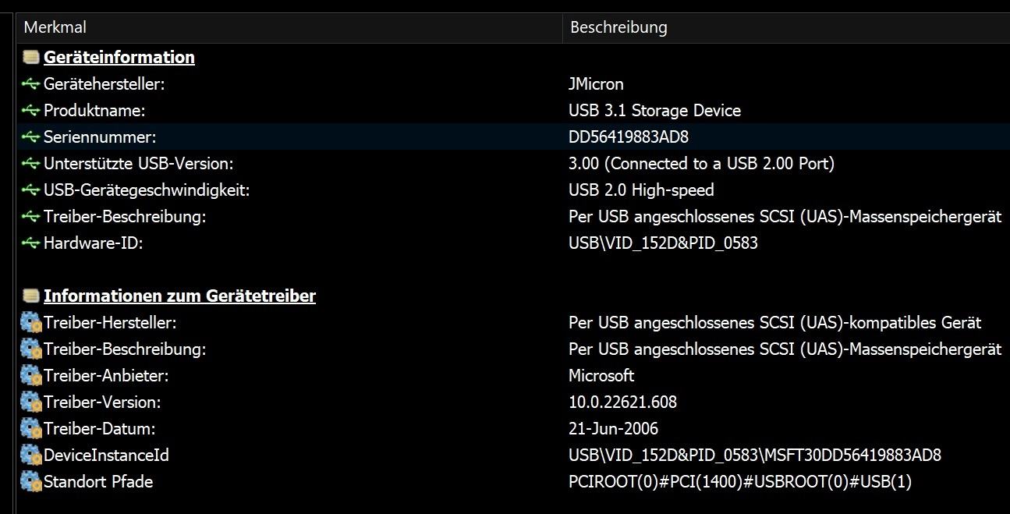
Task: Click the Geräteinformation section folder icon
Action: tap(31, 58)
